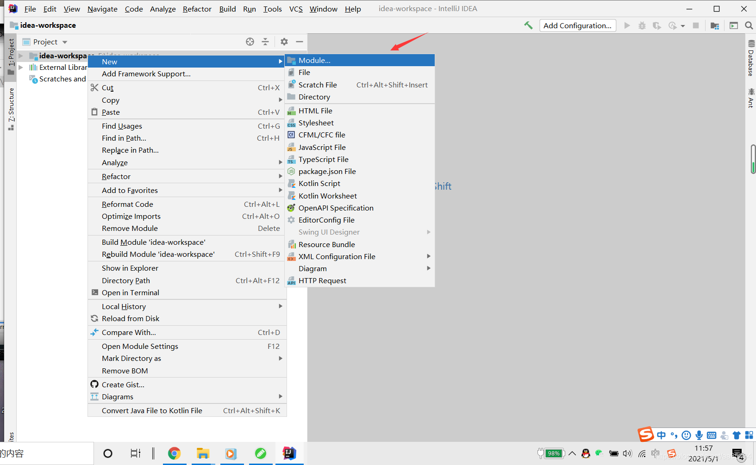Choose File in New submenu
Screen dimensions: 756x465
(x=360, y=72)
